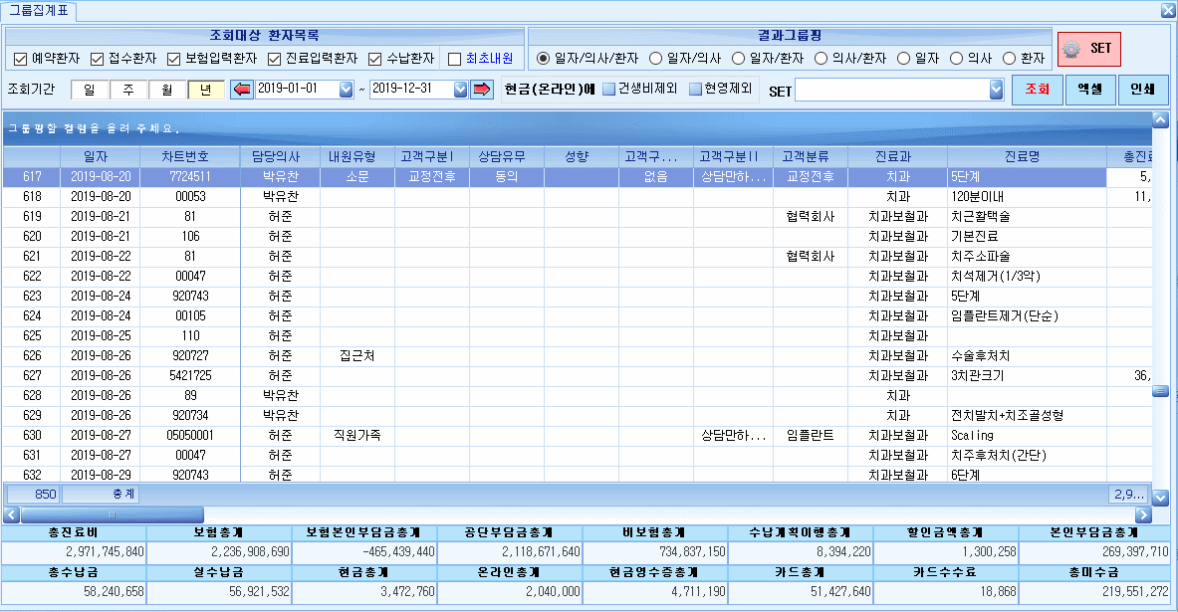Click 성향 column header

(x=581, y=157)
